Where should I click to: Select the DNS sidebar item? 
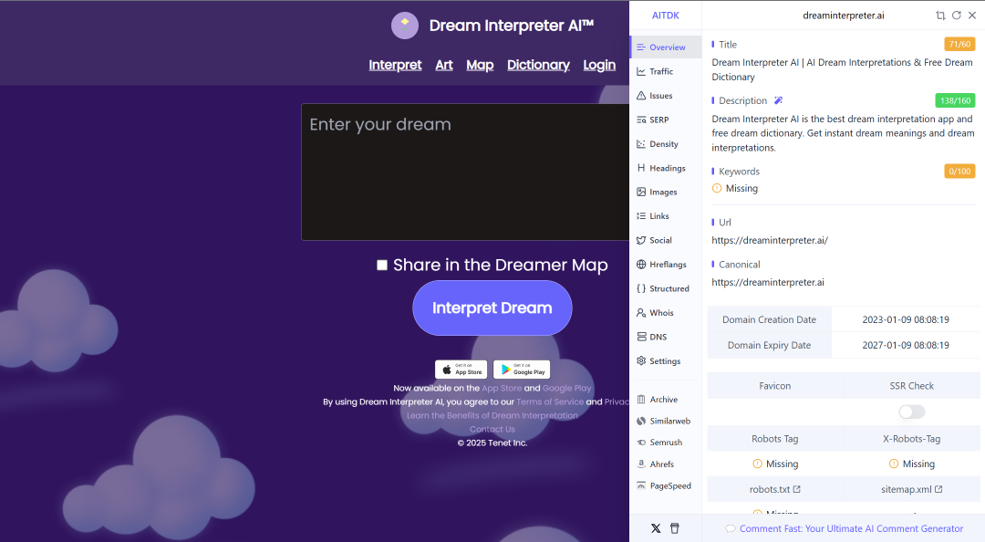666,337
